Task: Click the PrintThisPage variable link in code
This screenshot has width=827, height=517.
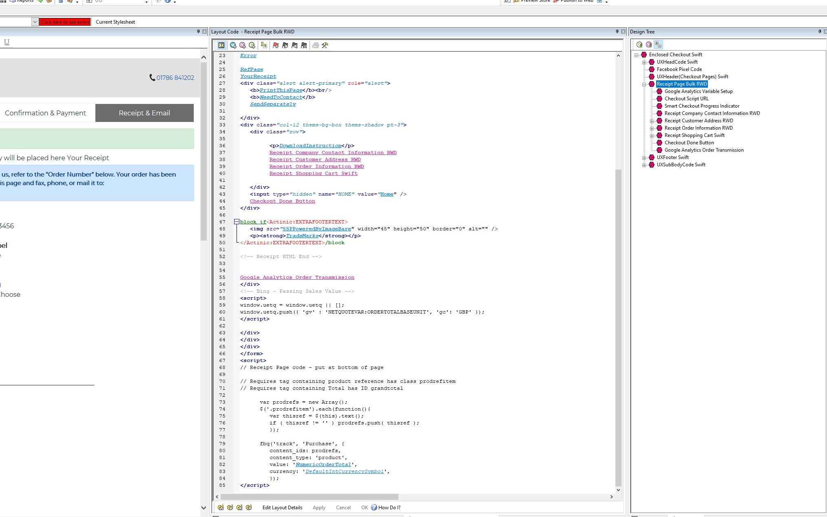Action: 281,90
